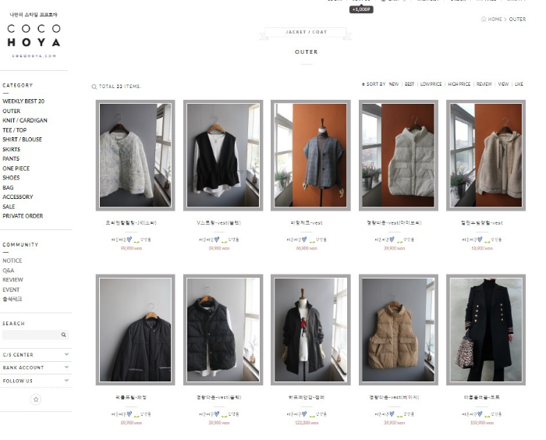Go to Q&A community page

[x=9, y=271]
